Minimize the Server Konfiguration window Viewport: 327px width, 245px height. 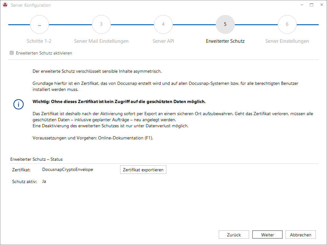pyautogui.click(x=302, y=5)
